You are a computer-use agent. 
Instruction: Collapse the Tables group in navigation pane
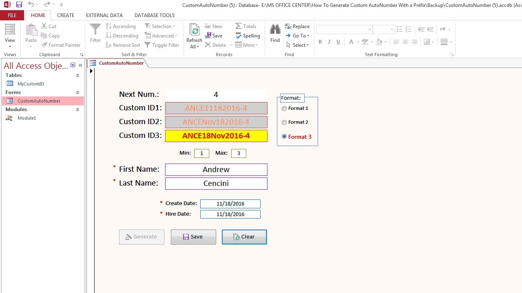pos(78,75)
